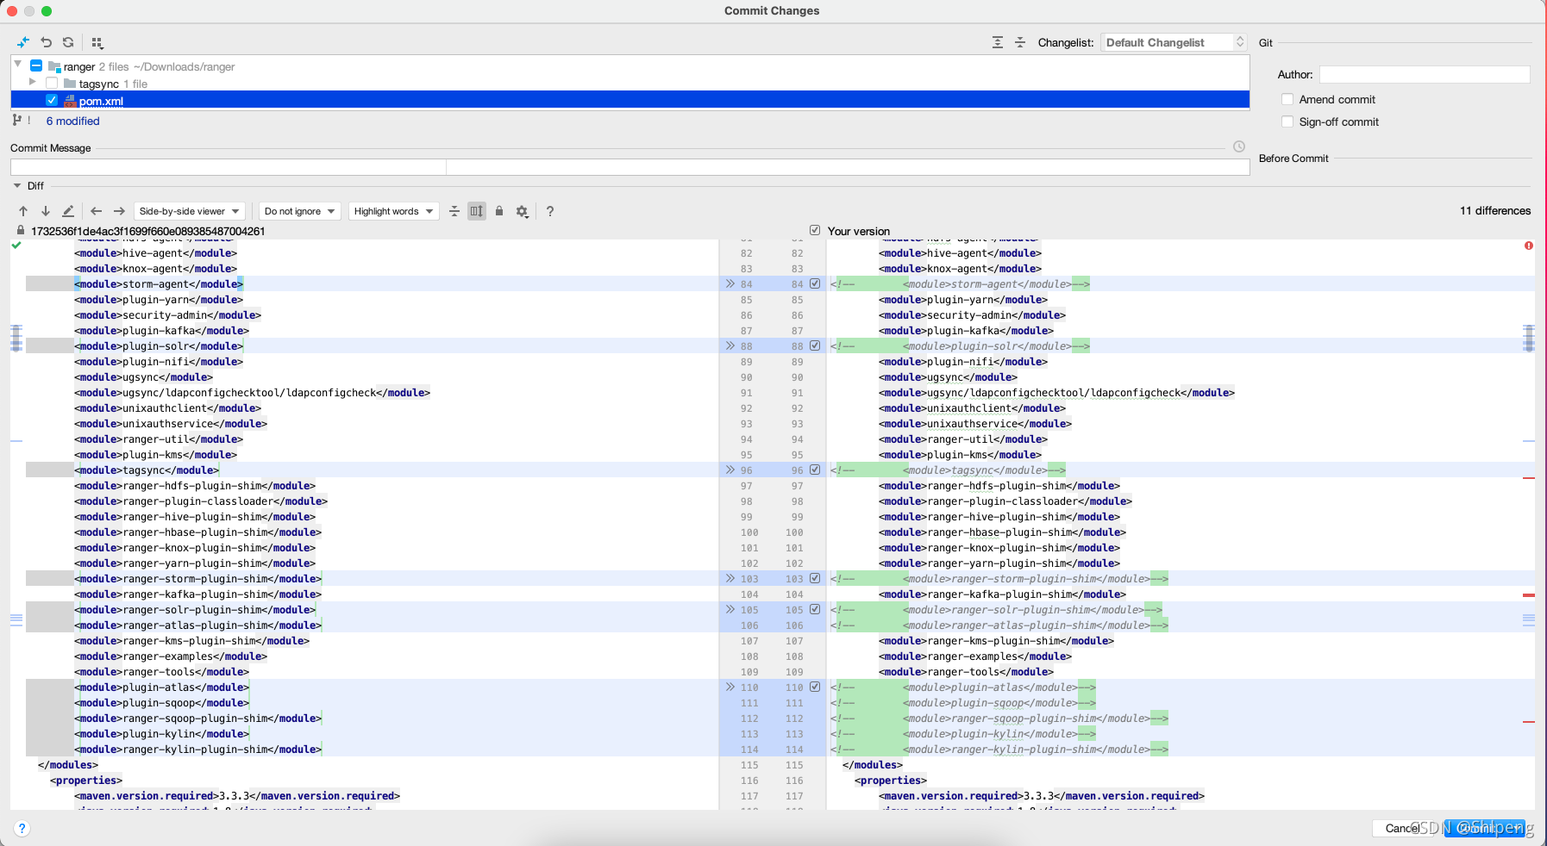
Task: Click the error indicator in diff right margin
Action: coord(1529,246)
